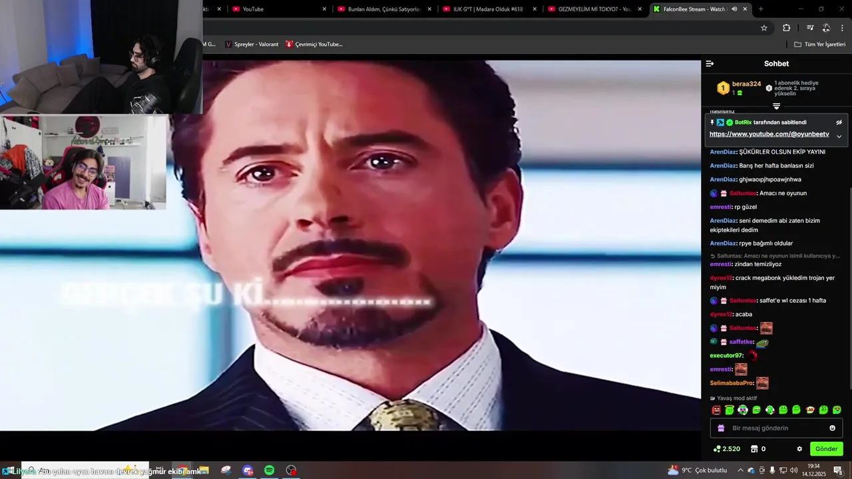Click SelimababaPro username in chat
The width and height of the screenshot is (852, 479).
(x=732, y=383)
